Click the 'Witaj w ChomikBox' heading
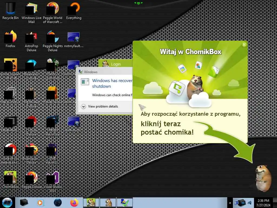The image size is (277, 208). (191, 52)
